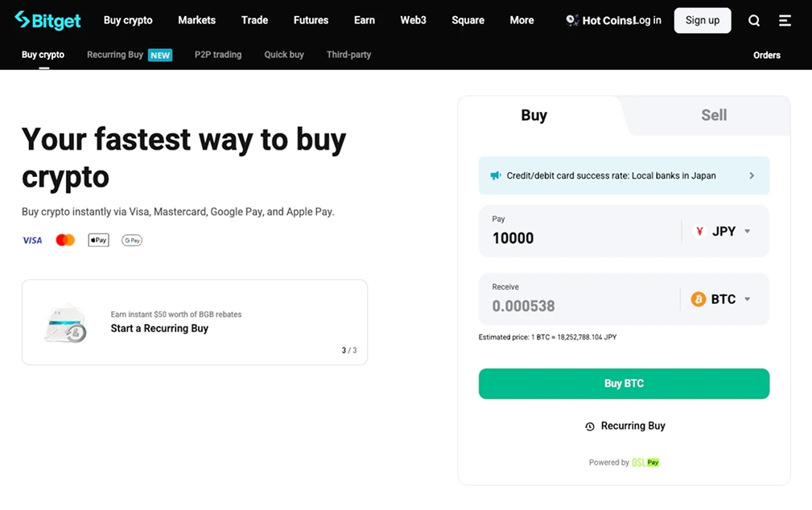This screenshot has width=812, height=510.
Task: Switch to the Sell tab
Action: coord(714,115)
